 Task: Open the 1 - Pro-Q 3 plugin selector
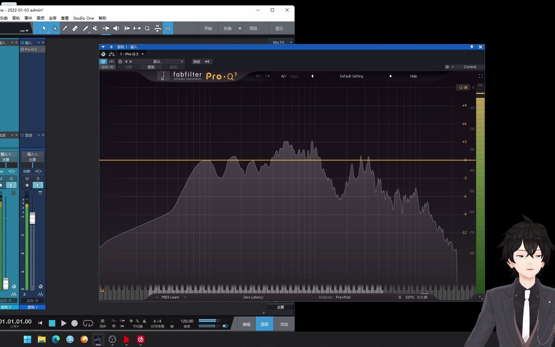point(132,54)
